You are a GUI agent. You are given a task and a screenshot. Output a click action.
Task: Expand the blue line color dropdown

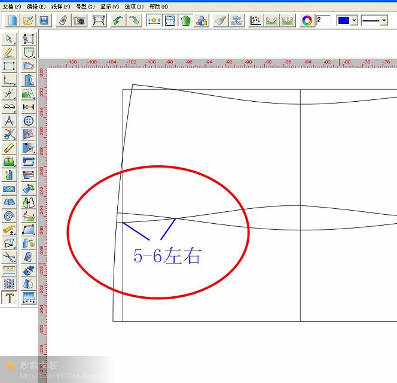pyautogui.click(x=354, y=20)
